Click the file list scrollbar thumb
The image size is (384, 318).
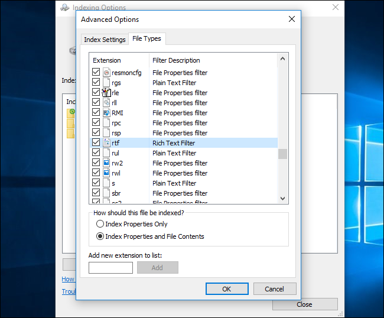282,154
